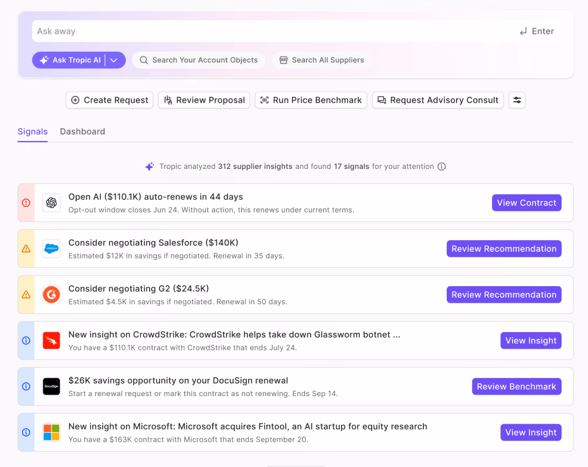Click the Microsoft logo icon
The width and height of the screenshot is (588, 467).
pyautogui.click(x=52, y=432)
